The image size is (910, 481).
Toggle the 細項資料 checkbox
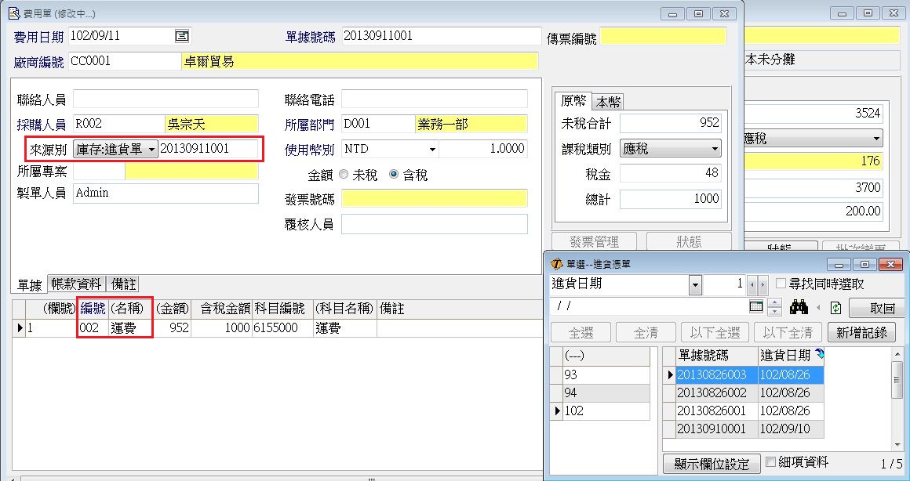770,462
